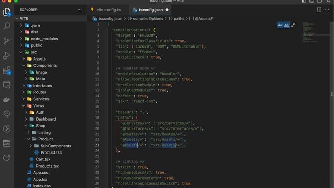This screenshot has height=188, width=334.
Task: Open the Search view in the activity bar
Action: [7, 26]
